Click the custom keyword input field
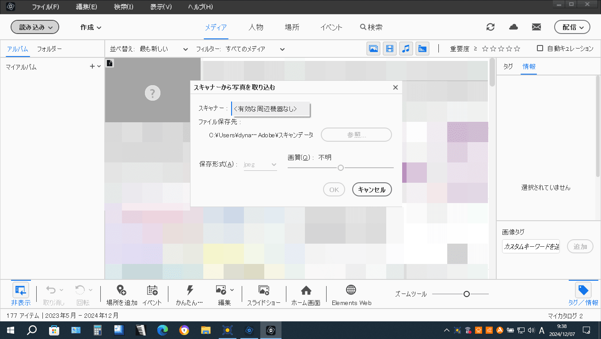Image resolution: width=601 pixels, height=339 pixels. [531, 247]
